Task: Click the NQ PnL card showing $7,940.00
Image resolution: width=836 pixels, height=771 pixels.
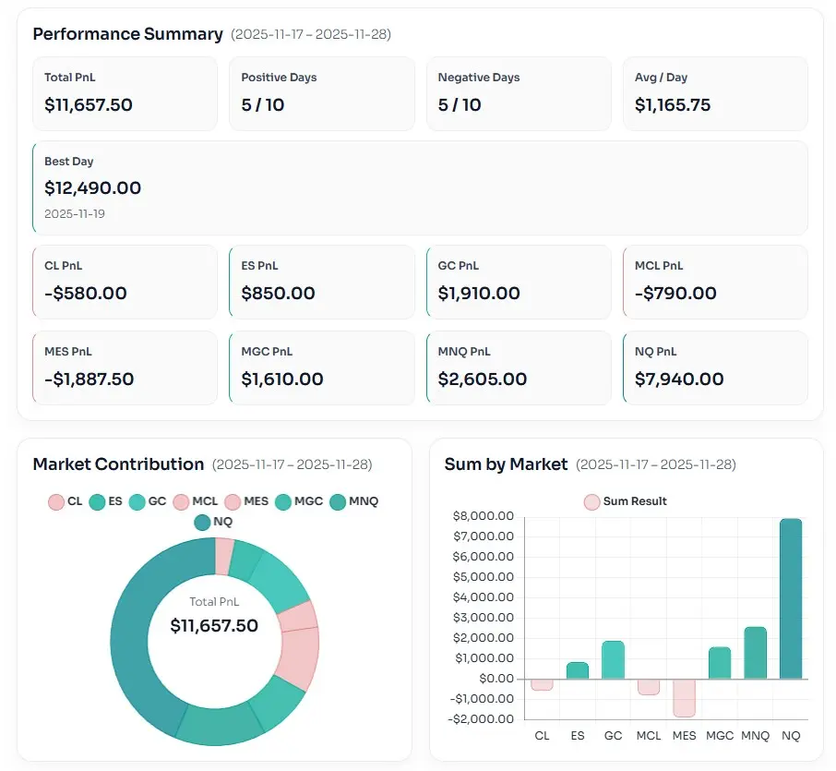Action: [x=715, y=367]
